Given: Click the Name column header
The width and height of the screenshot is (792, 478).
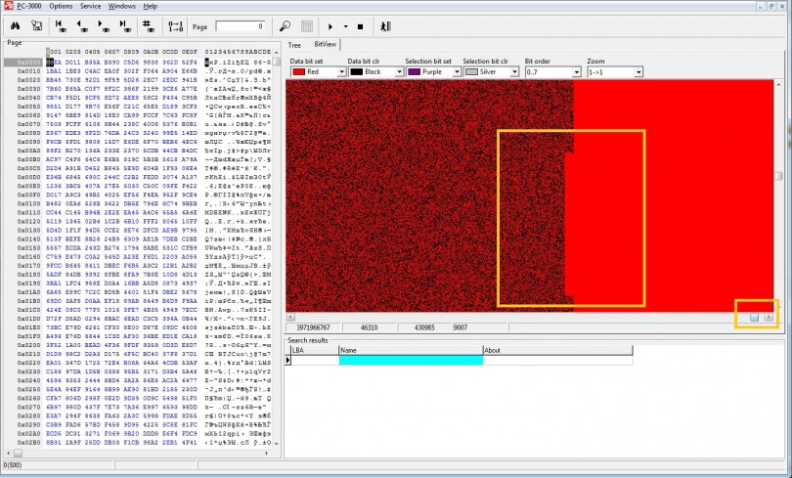Looking at the screenshot, I should [411, 350].
